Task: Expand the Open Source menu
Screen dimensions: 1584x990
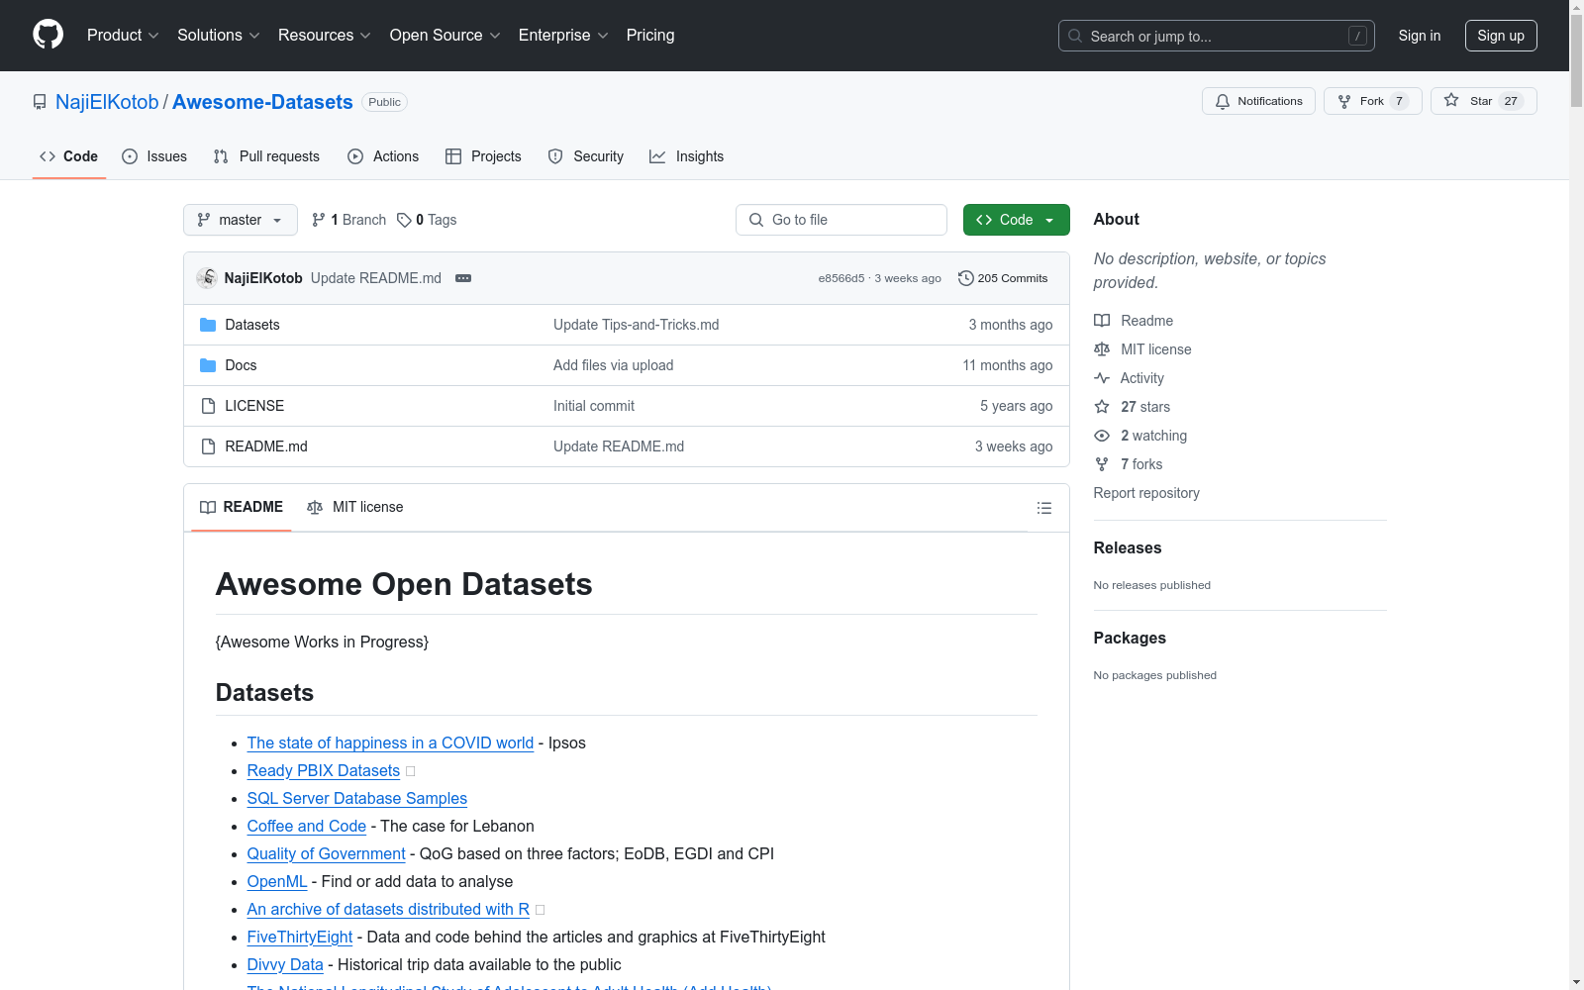Action: click(445, 36)
